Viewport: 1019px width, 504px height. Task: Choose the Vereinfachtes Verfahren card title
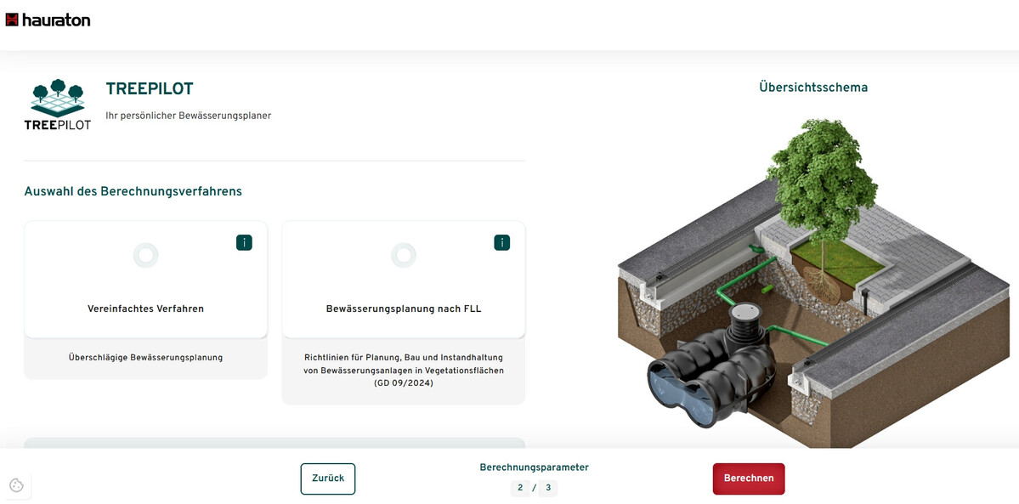click(x=145, y=309)
